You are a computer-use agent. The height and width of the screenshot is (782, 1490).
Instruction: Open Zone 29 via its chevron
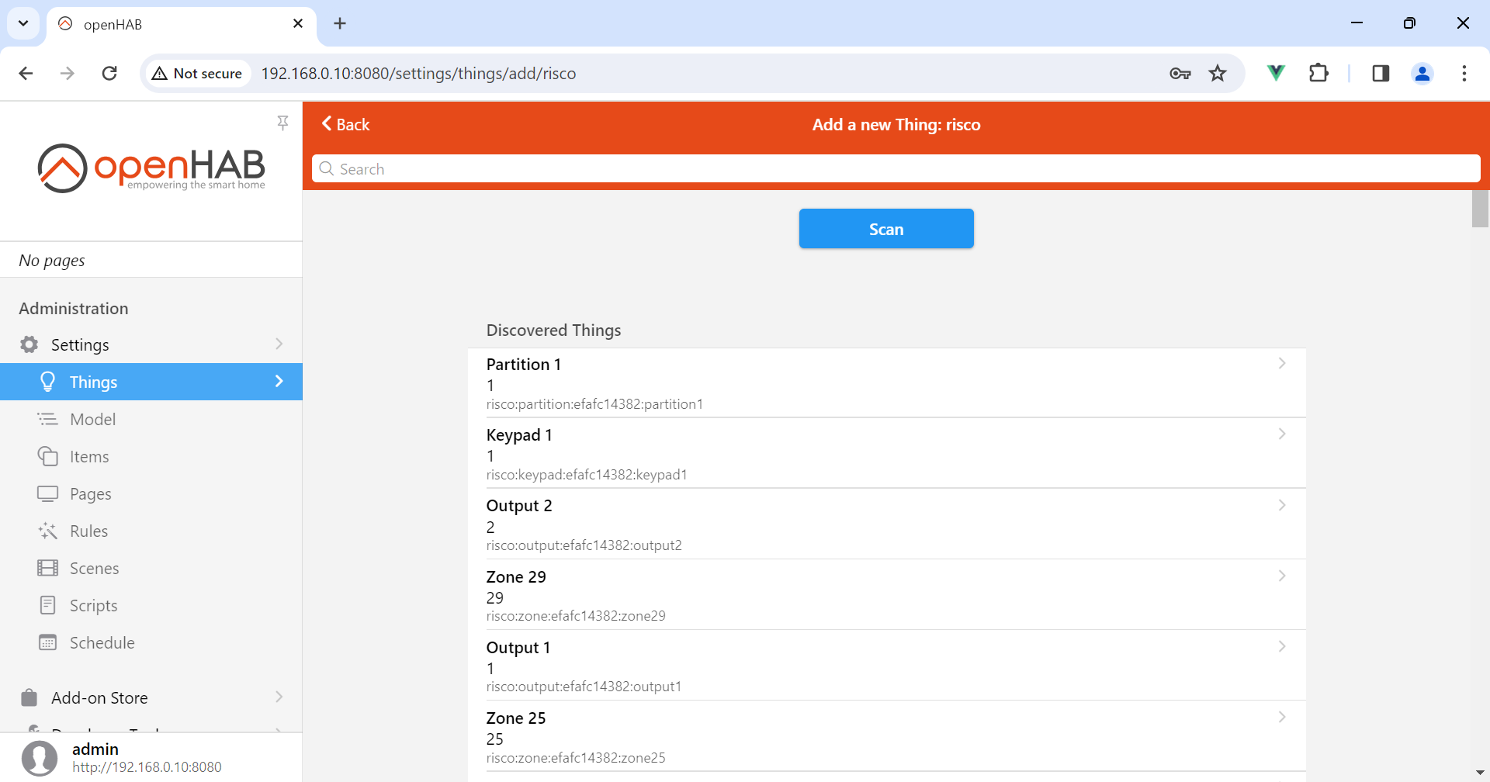coord(1282,576)
